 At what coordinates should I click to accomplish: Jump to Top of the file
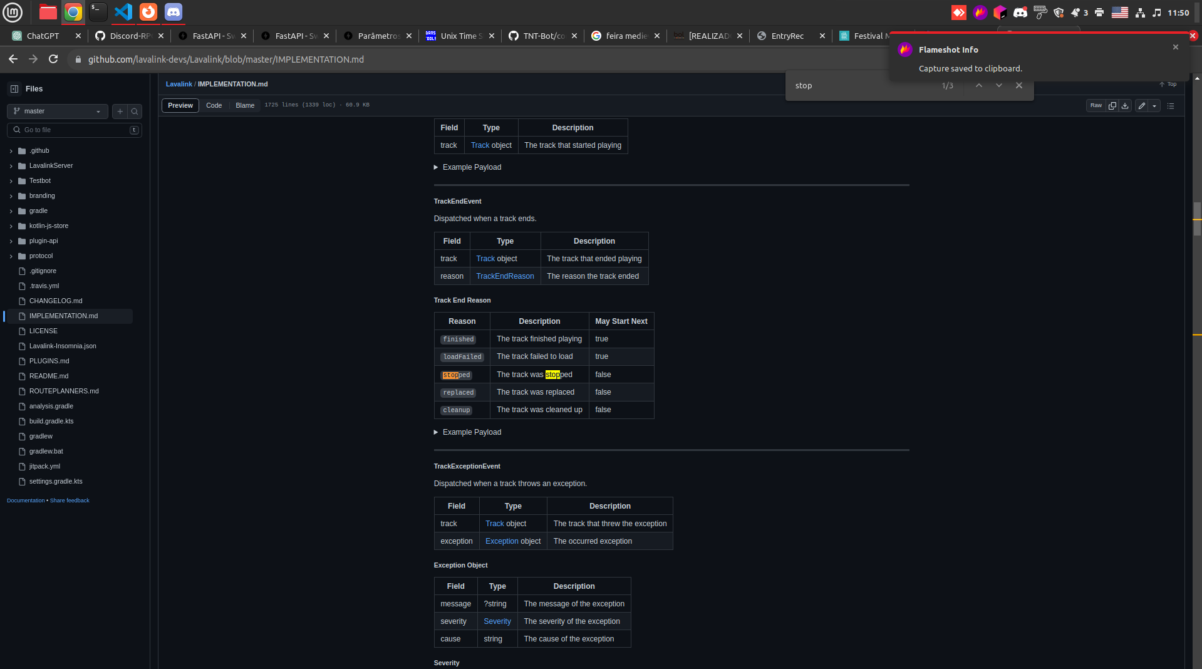(1168, 84)
